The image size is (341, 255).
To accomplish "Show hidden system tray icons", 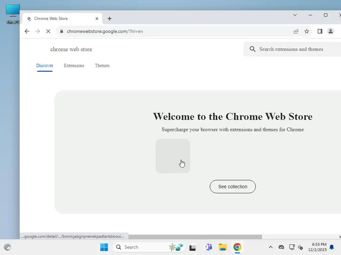I will click(x=271, y=247).
